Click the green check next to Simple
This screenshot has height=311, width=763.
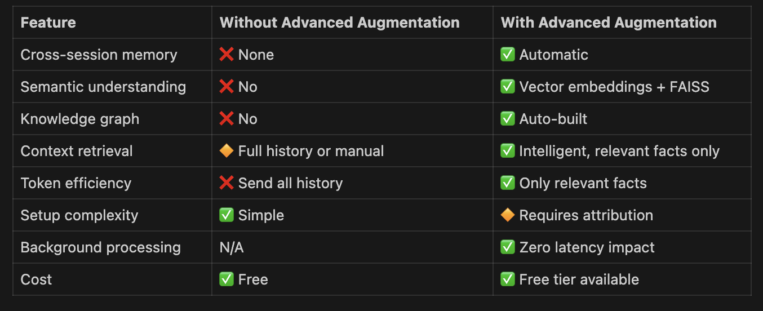point(227,215)
